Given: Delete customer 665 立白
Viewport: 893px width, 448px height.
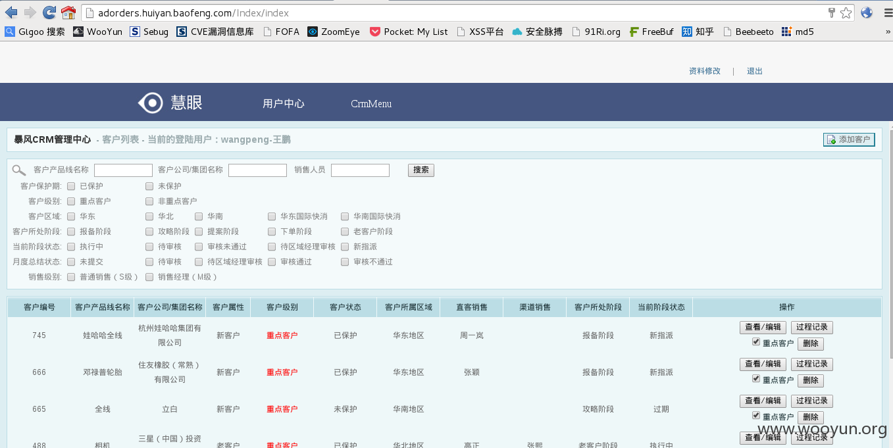Looking at the screenshot, I should pyautogui.click(x=811, y=418).
